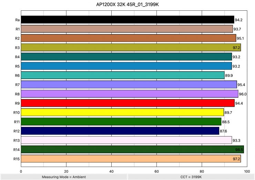Select the bright red R9 bar
This screenshot has width=255, height=180.
128,103
